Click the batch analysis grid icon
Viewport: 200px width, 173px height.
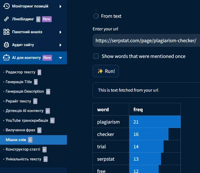[x=6, y=32]
